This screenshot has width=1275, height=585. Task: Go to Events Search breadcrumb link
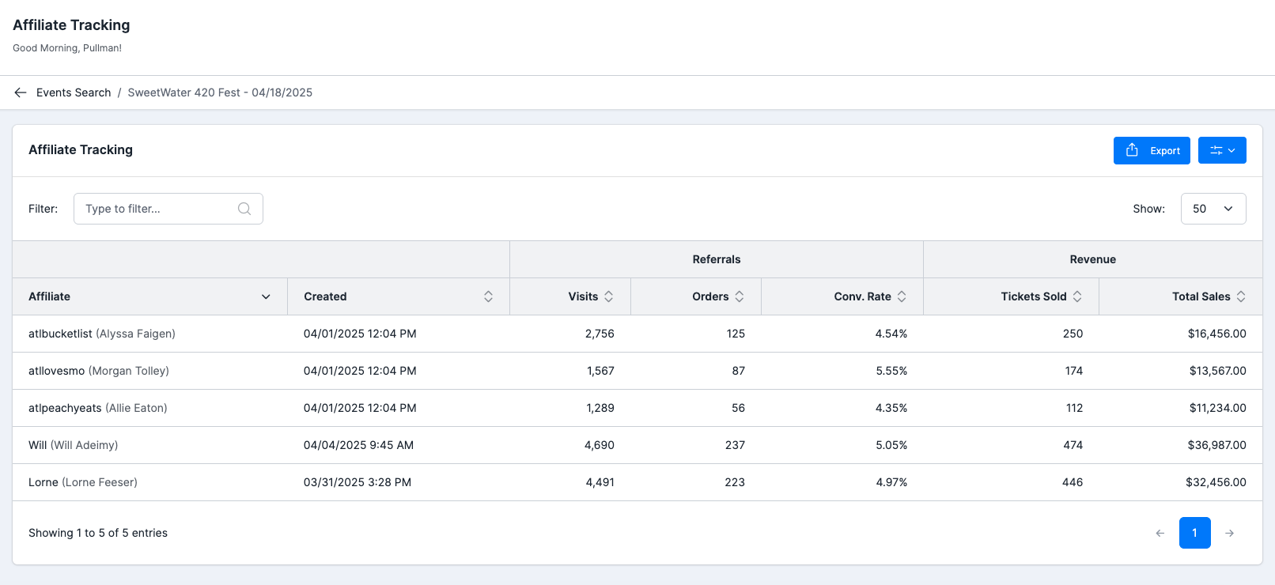coord(74,92)
